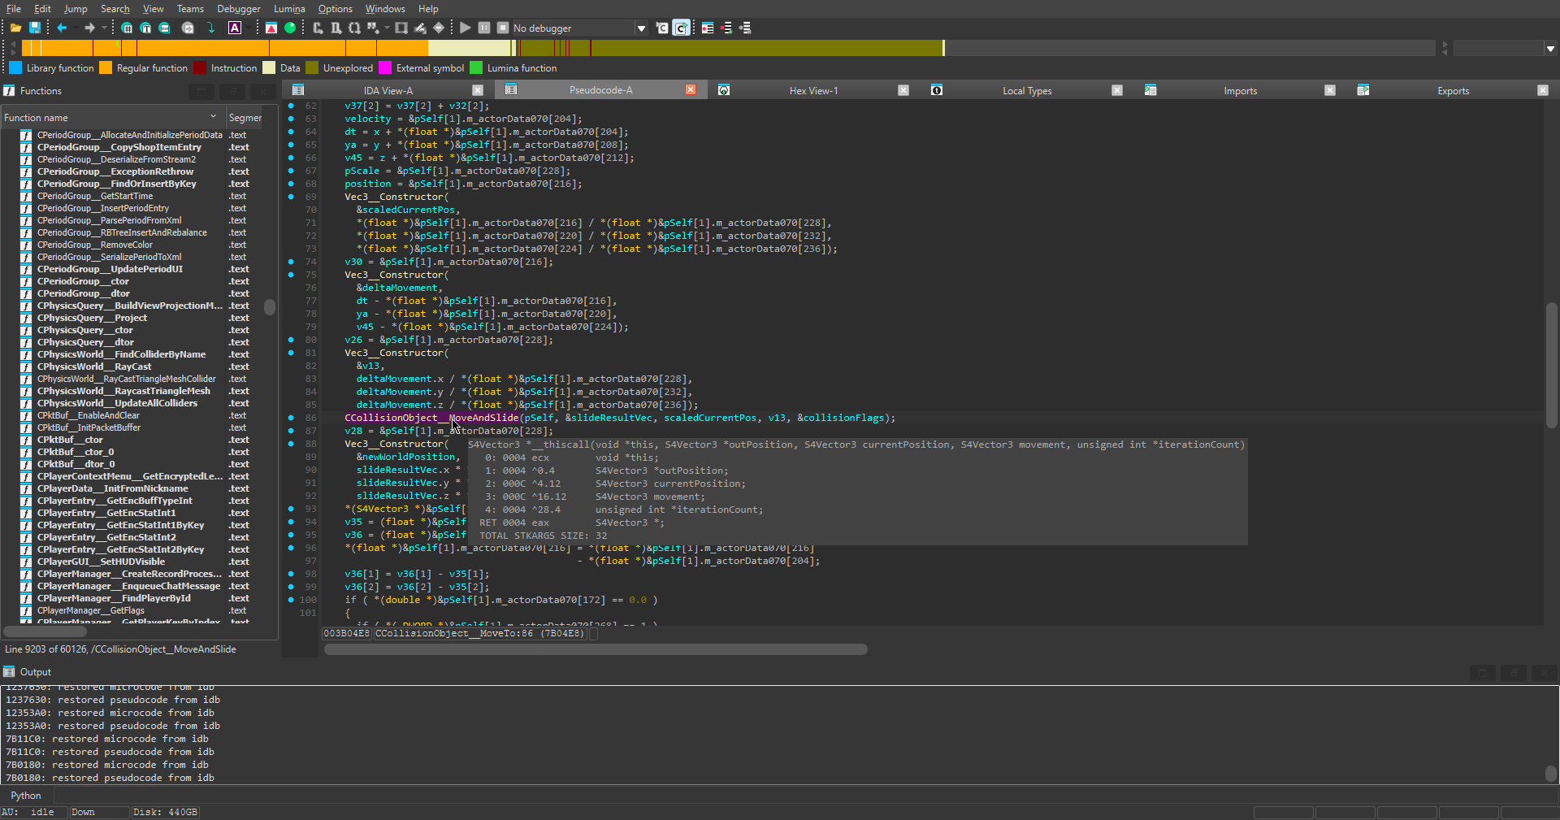The image size is (1560, 820).
Task: Switch to the IDA View-A tab
Action: click(388, 90)
